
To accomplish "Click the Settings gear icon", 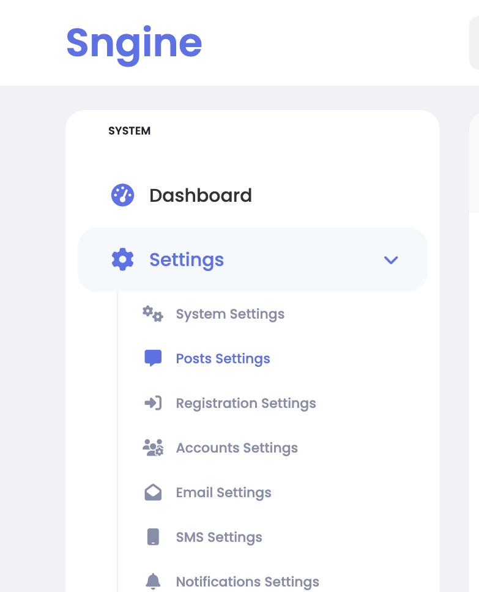I will (123, 259).
